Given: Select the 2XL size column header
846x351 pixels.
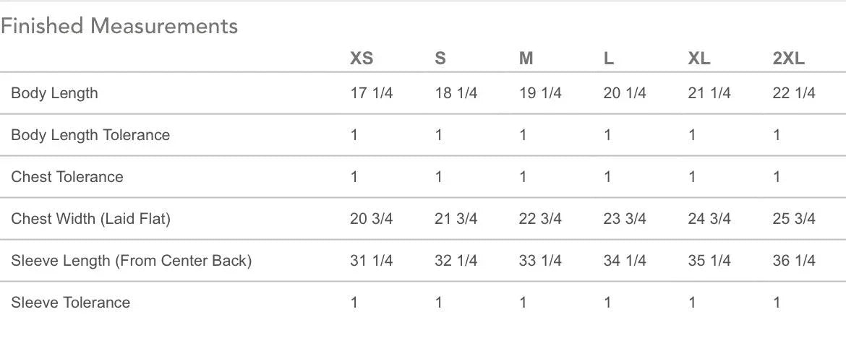Looking at the screenshot, I should coord(788,58).
